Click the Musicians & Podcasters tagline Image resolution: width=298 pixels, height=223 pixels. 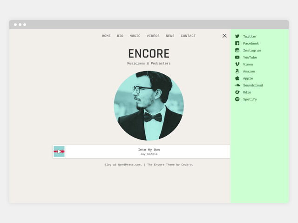(149, 63)
